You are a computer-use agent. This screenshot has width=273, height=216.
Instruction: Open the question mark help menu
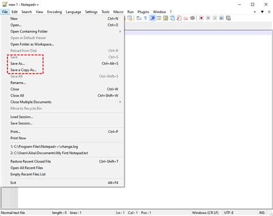[170, 12]
